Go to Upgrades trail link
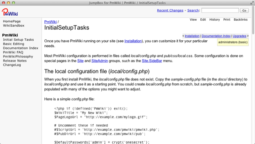255x144 pixels. point(239,36)
